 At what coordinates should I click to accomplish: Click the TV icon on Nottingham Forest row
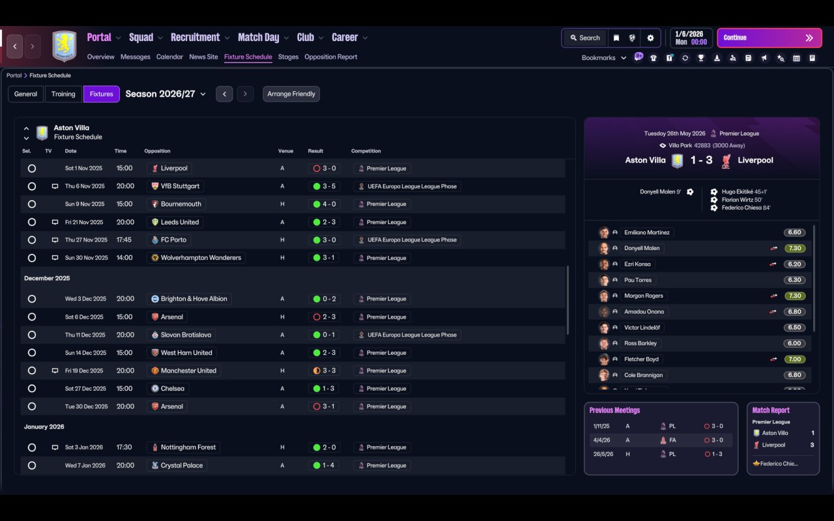pos(55,447)
